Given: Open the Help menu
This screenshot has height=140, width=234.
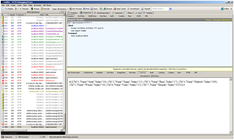Looking at the screenshot, I should (31, 5).
